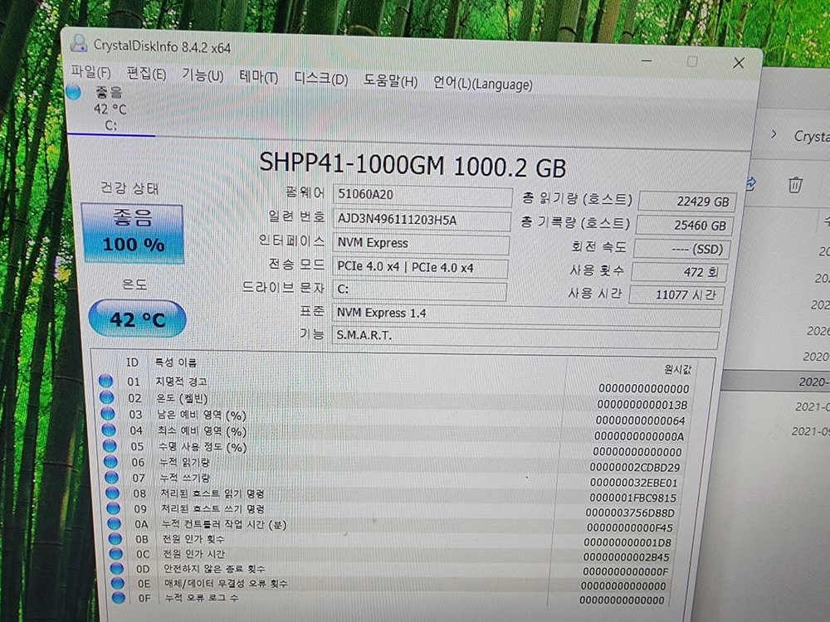Image resolution: width=830 pixels, height=622 pixels.
Task: Click the rotation rate value (SSD)
Action: [682, 249]
